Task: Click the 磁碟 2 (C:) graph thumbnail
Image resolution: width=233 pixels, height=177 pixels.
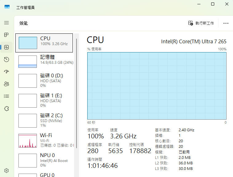Action: pos(28,121)
